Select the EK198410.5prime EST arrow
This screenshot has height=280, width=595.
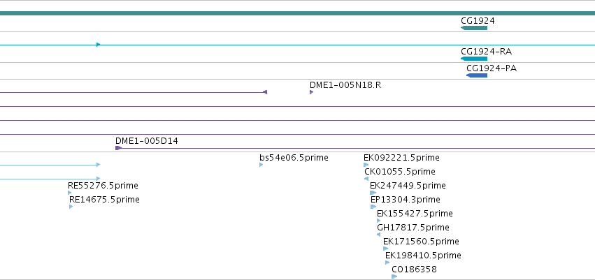click(x=387, y=263)
